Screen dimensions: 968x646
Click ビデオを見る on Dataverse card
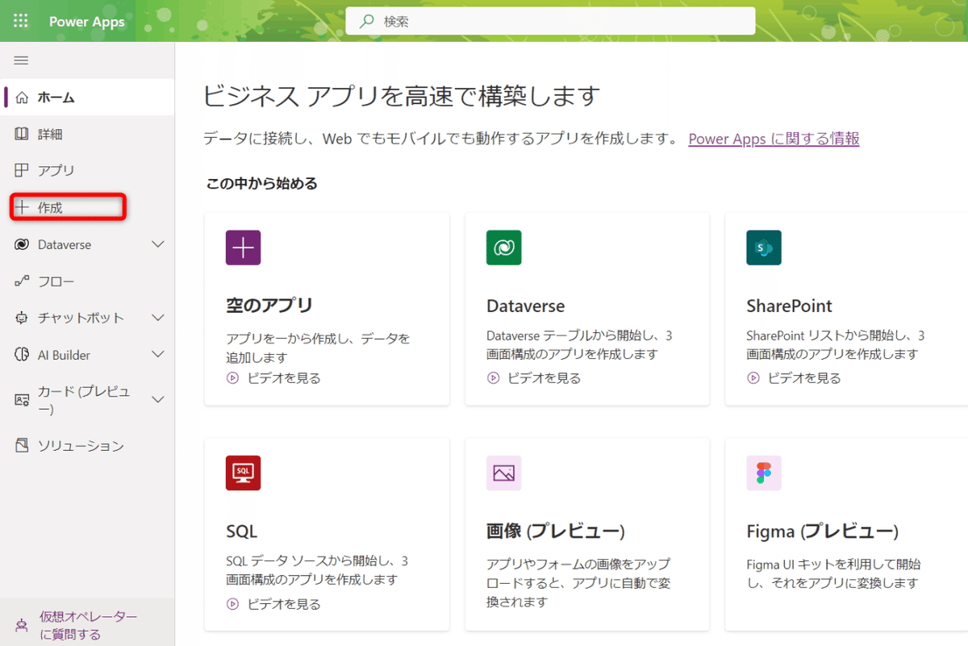click(544, 377)
